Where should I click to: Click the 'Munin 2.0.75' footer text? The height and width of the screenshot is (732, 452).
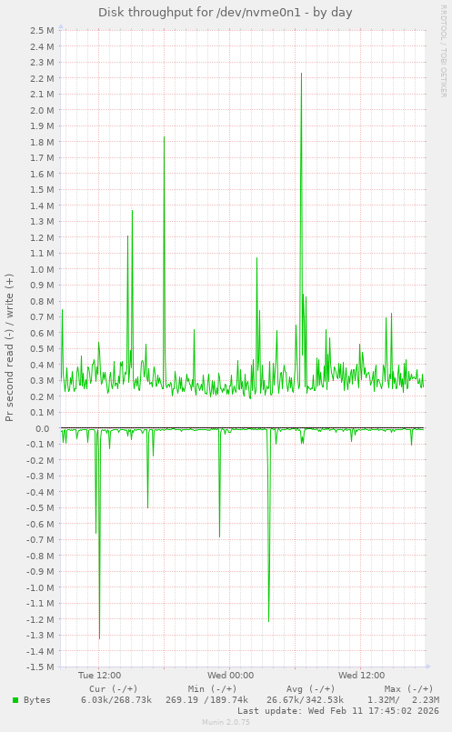pos(226,722)
